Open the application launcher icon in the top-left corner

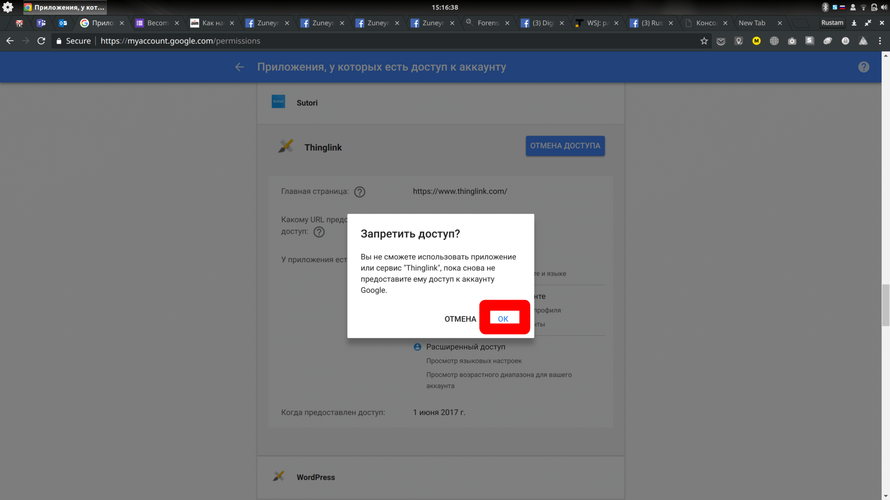7,7
